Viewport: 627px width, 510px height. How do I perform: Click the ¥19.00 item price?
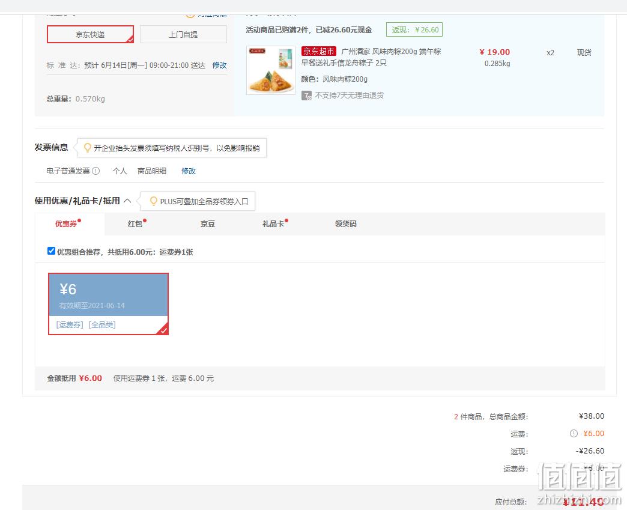pos(495,52)
